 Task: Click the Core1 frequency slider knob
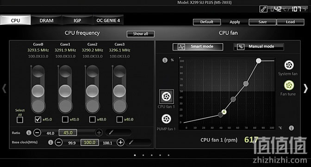pos(65,91)
